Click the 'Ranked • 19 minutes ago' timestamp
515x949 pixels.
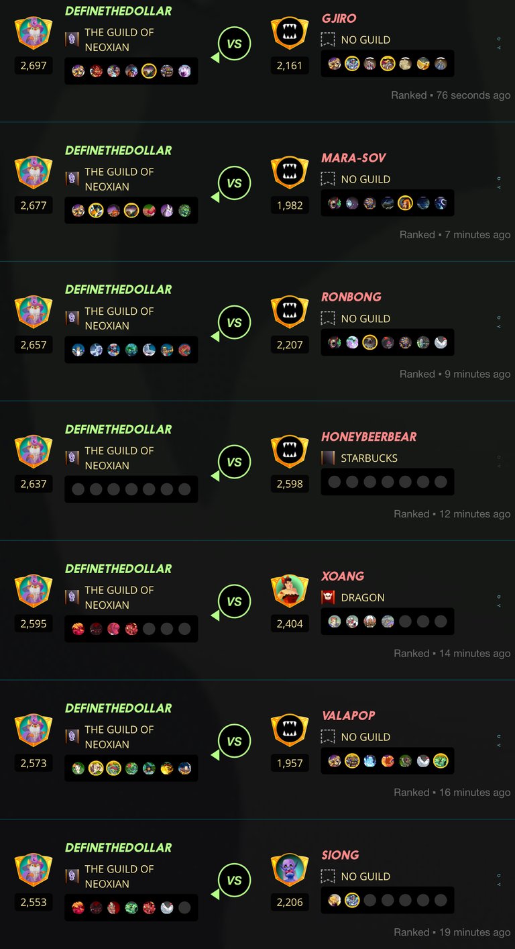[x=452, y=932]
